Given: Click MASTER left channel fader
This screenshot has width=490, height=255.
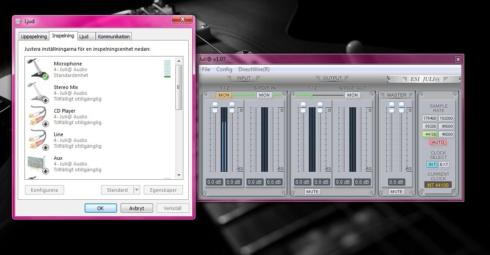Looking at the screenshot, I should coord(392,107).
